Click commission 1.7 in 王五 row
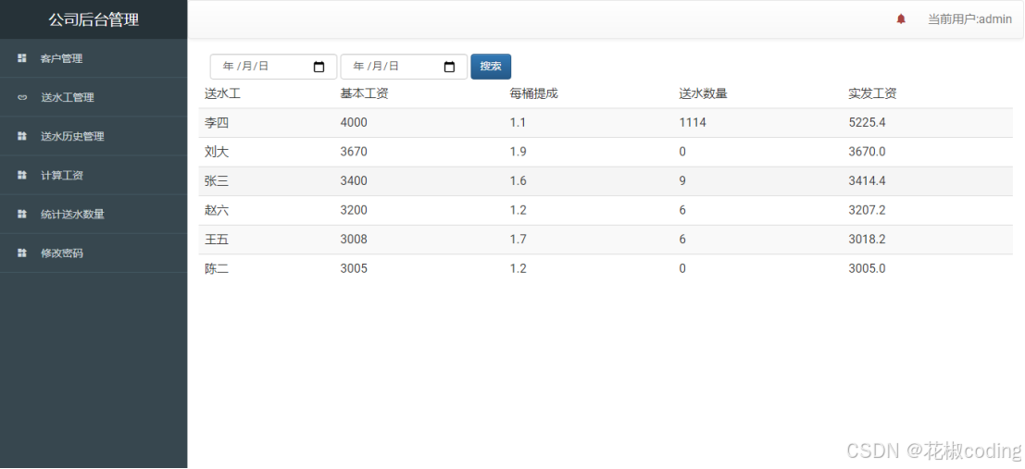1025x469 pixels. tap(518, 240)
